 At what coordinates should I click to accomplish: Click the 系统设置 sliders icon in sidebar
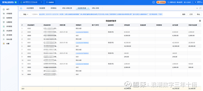[x=4, y=39]
